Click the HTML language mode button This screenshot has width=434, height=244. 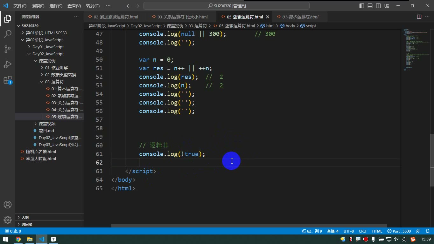point(377,231)
